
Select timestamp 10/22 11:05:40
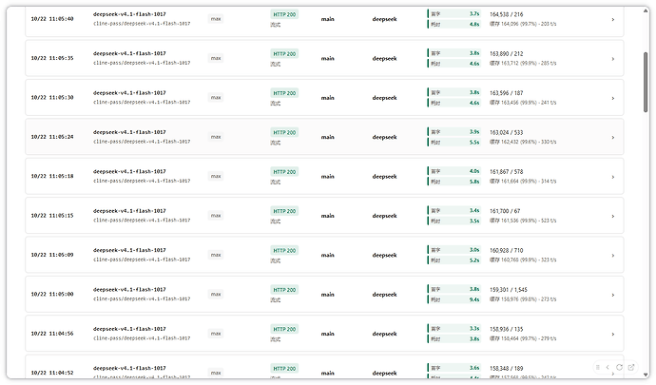[x=52, y=19]
